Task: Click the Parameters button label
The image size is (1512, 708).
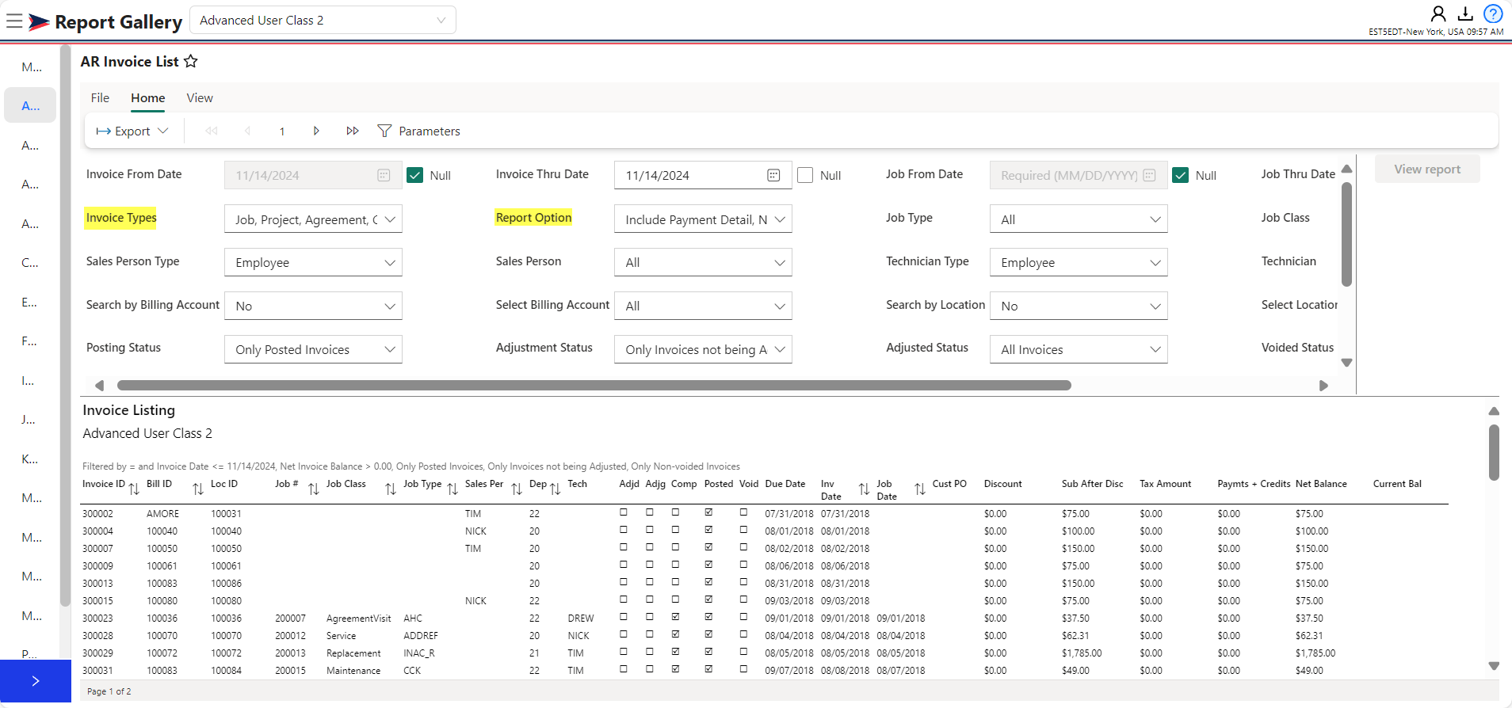Action: click(x=429, y=131)
